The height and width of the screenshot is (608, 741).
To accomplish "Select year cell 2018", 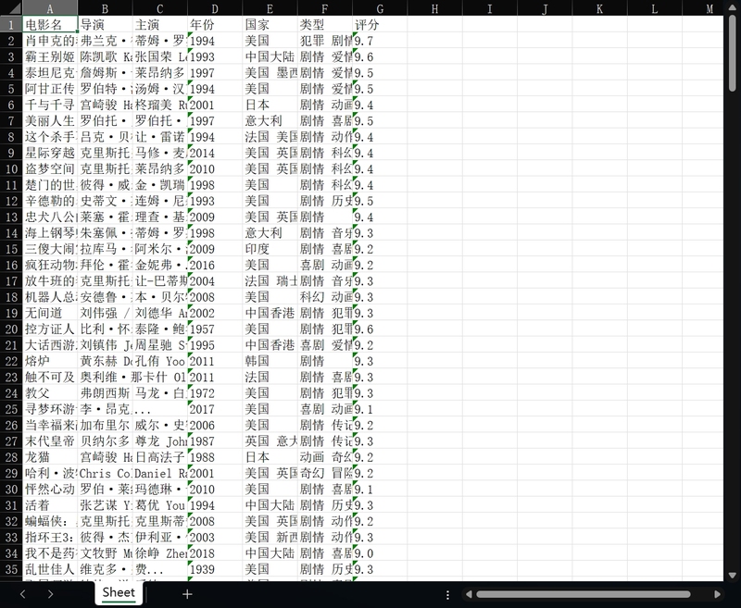I will point(215,552).
